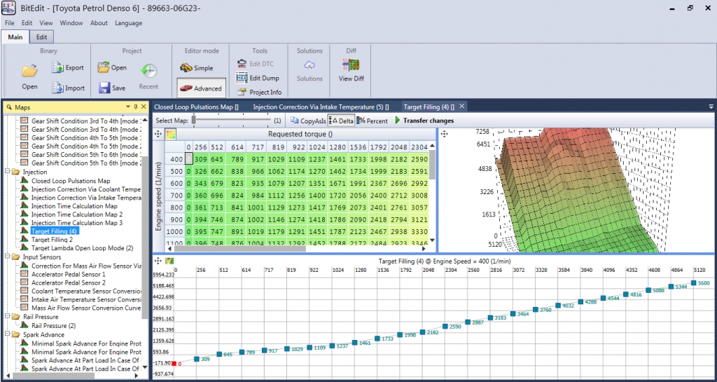Image resolution: width=717 pixels, height=382 pixels.
Task: Switch to the Edit ribbon tab
Action: pos(41,37)
